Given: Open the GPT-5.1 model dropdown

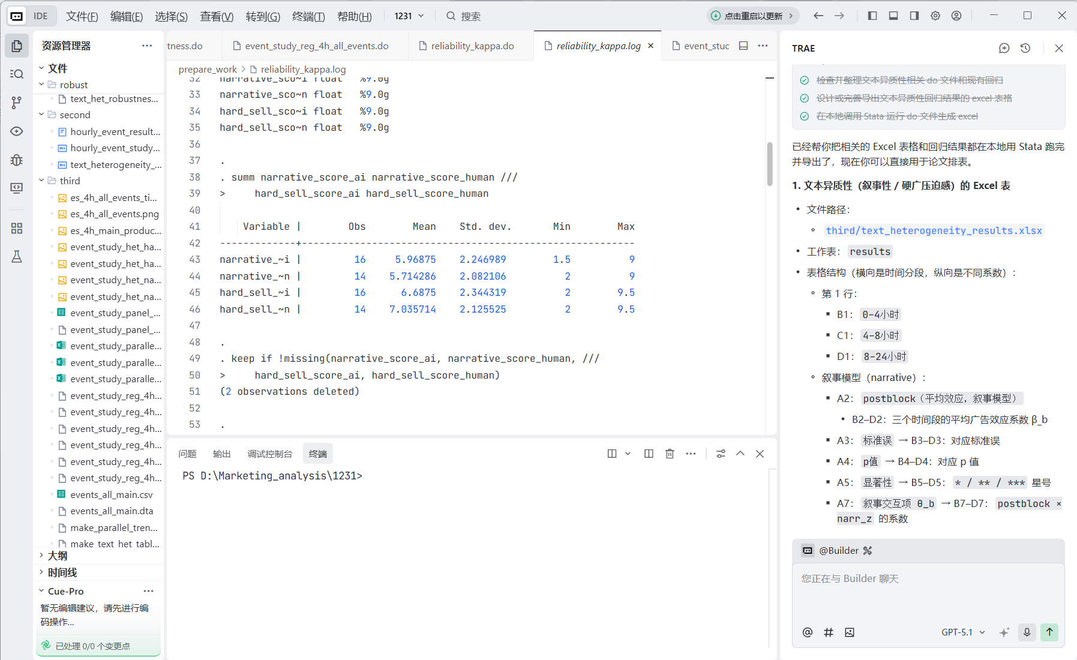Looking at the screenshot, I should (x=962, y=632).
